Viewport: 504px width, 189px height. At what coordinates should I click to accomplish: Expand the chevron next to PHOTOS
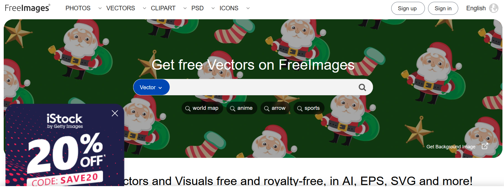100,8
